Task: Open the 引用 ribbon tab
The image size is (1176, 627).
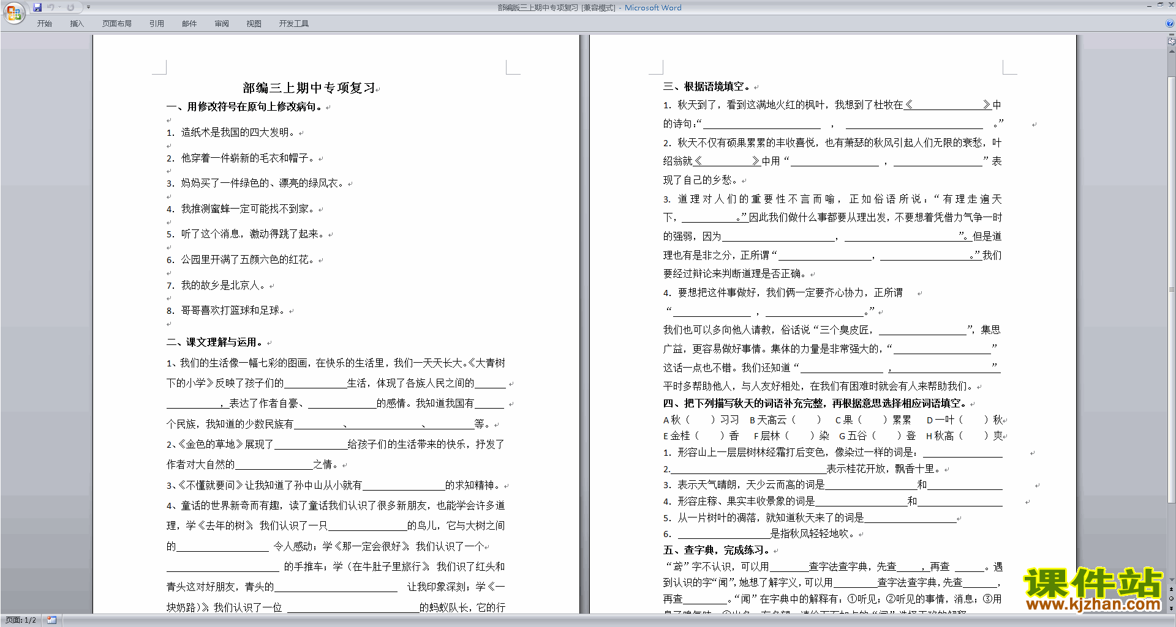Action: coord(157,24)
